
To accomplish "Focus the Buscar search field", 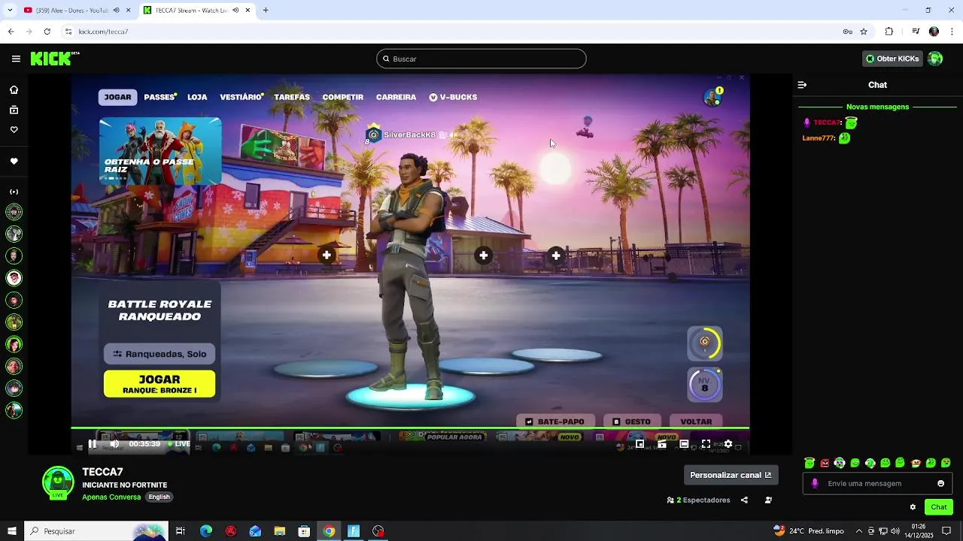I will click(481, 59).
